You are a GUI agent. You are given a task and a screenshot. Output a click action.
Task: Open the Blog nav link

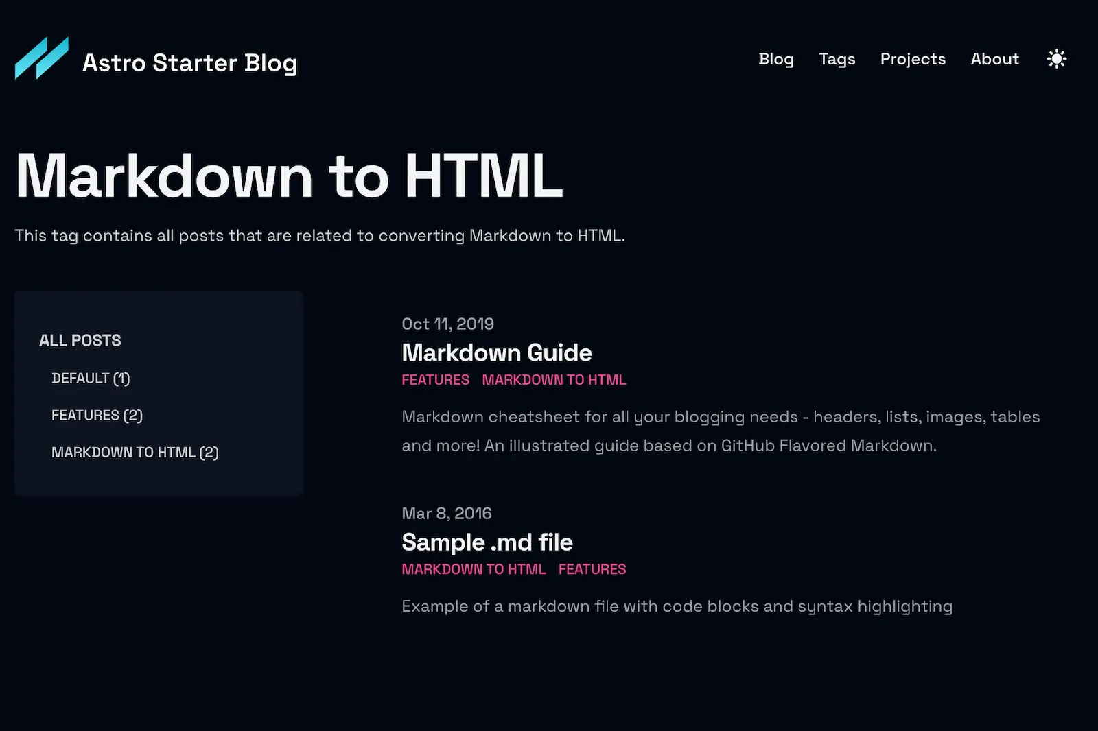coord(776,59)
